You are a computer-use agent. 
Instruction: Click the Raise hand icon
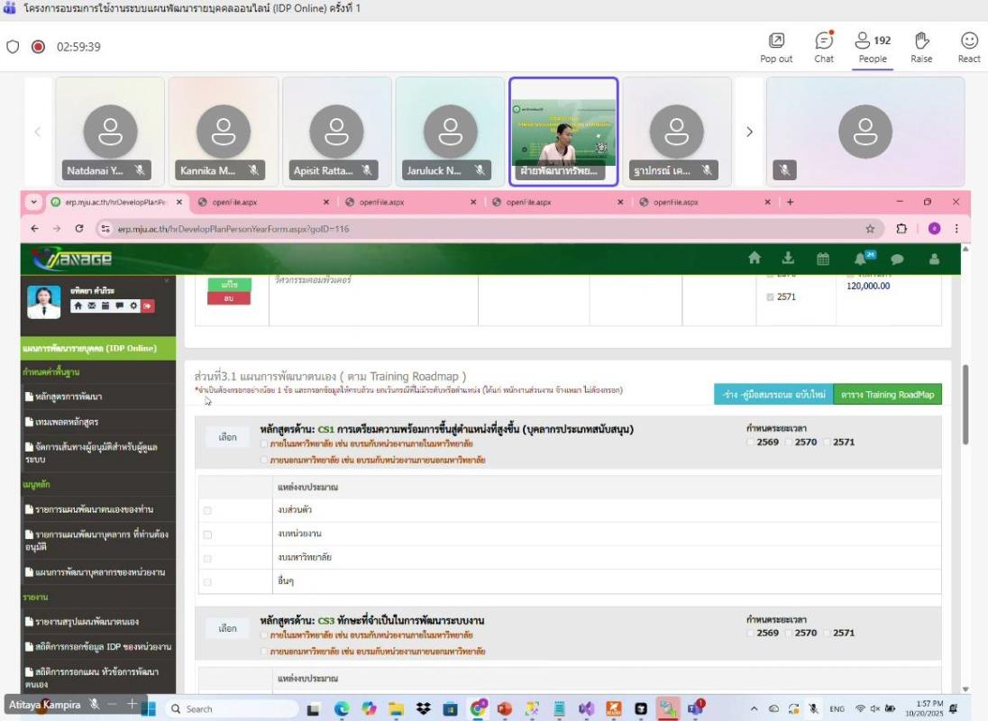coord(921,46)
